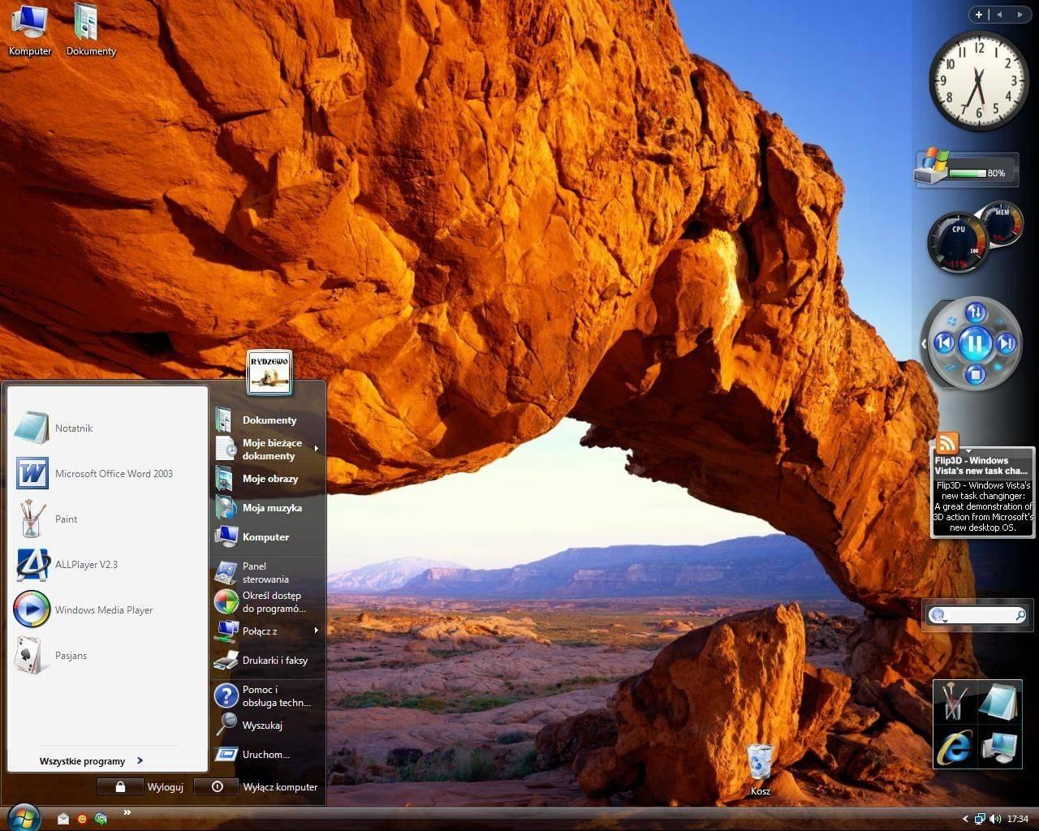
Task: Open the Paint brushes shortcut in launcher gadget
Action: pyautogui.click(x=953, y=701)
